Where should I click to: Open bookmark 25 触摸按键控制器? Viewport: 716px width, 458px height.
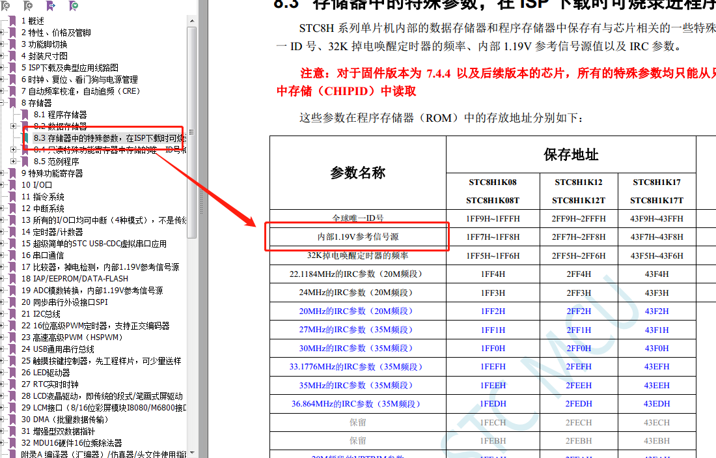102,361
